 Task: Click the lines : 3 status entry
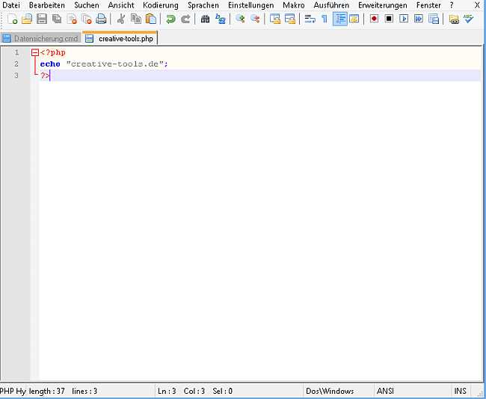(84, 391)
